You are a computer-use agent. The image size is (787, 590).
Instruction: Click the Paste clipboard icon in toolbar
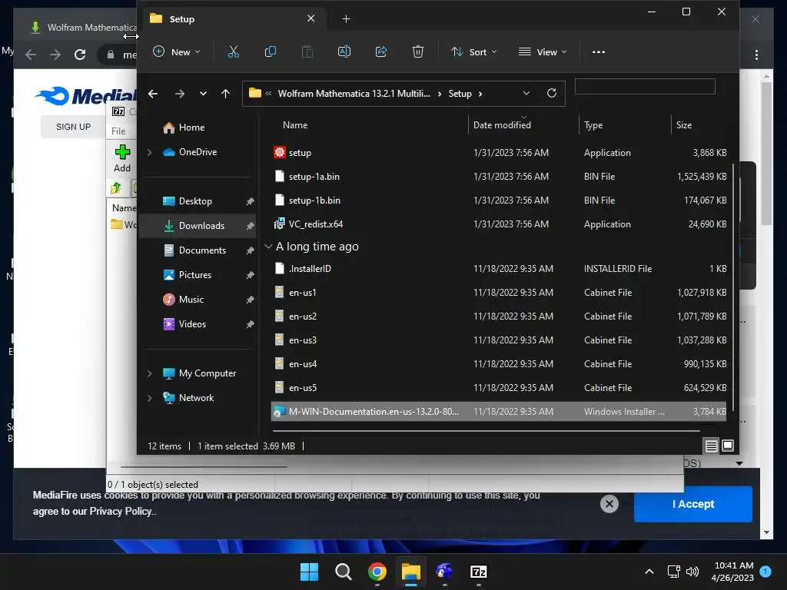tap(307, 51)
